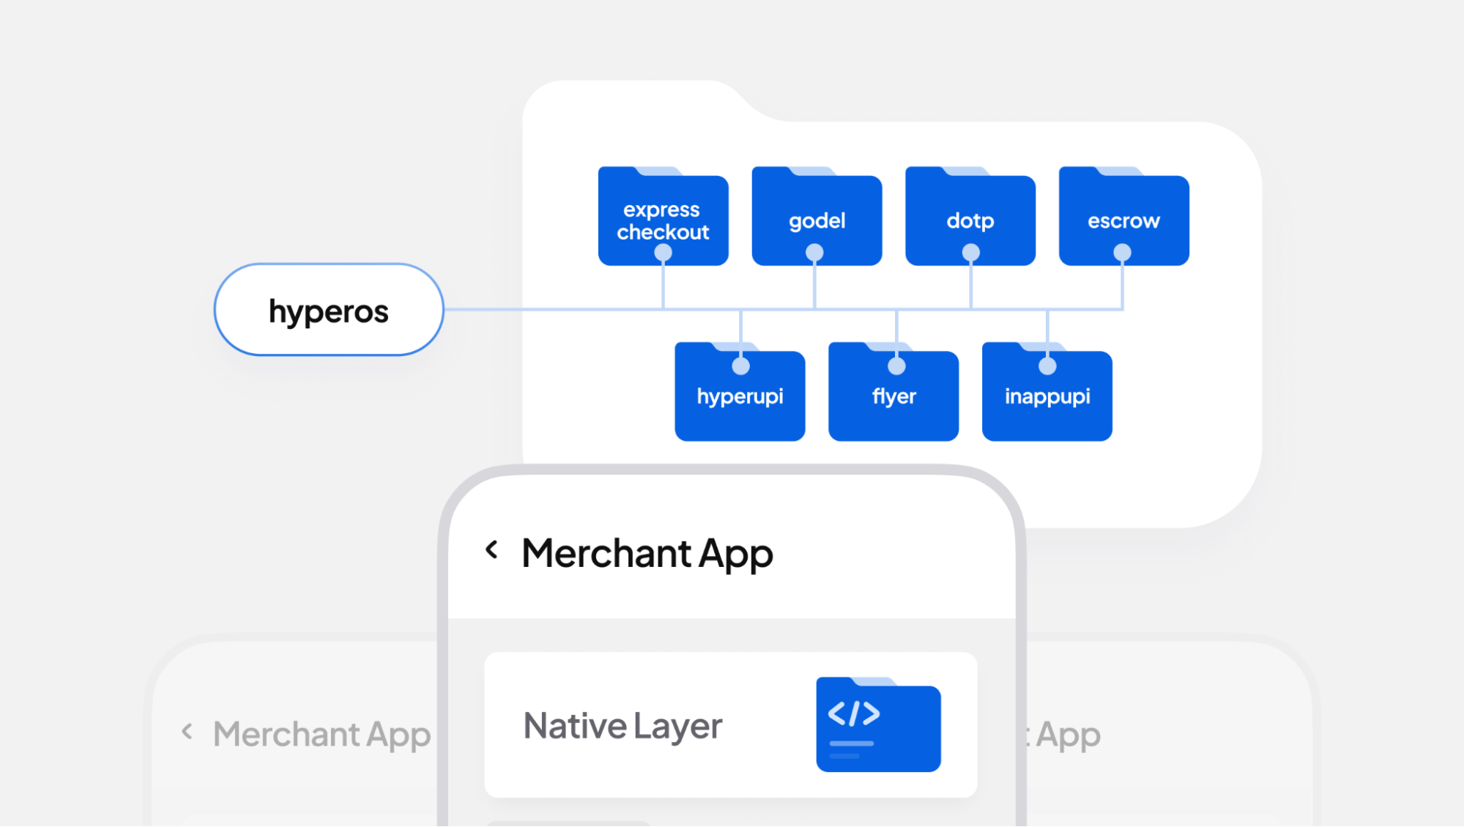Click the connector dot atop flyer folder
The width and height of the screenshot is (1464, 827).
pos(896,366)
